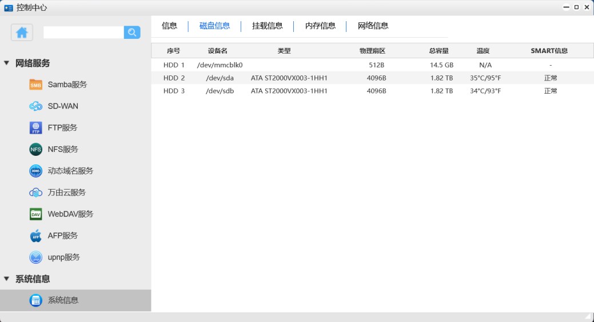Open 万由云服务 cloud icon

pyautogui.click(x=36, y=192)
